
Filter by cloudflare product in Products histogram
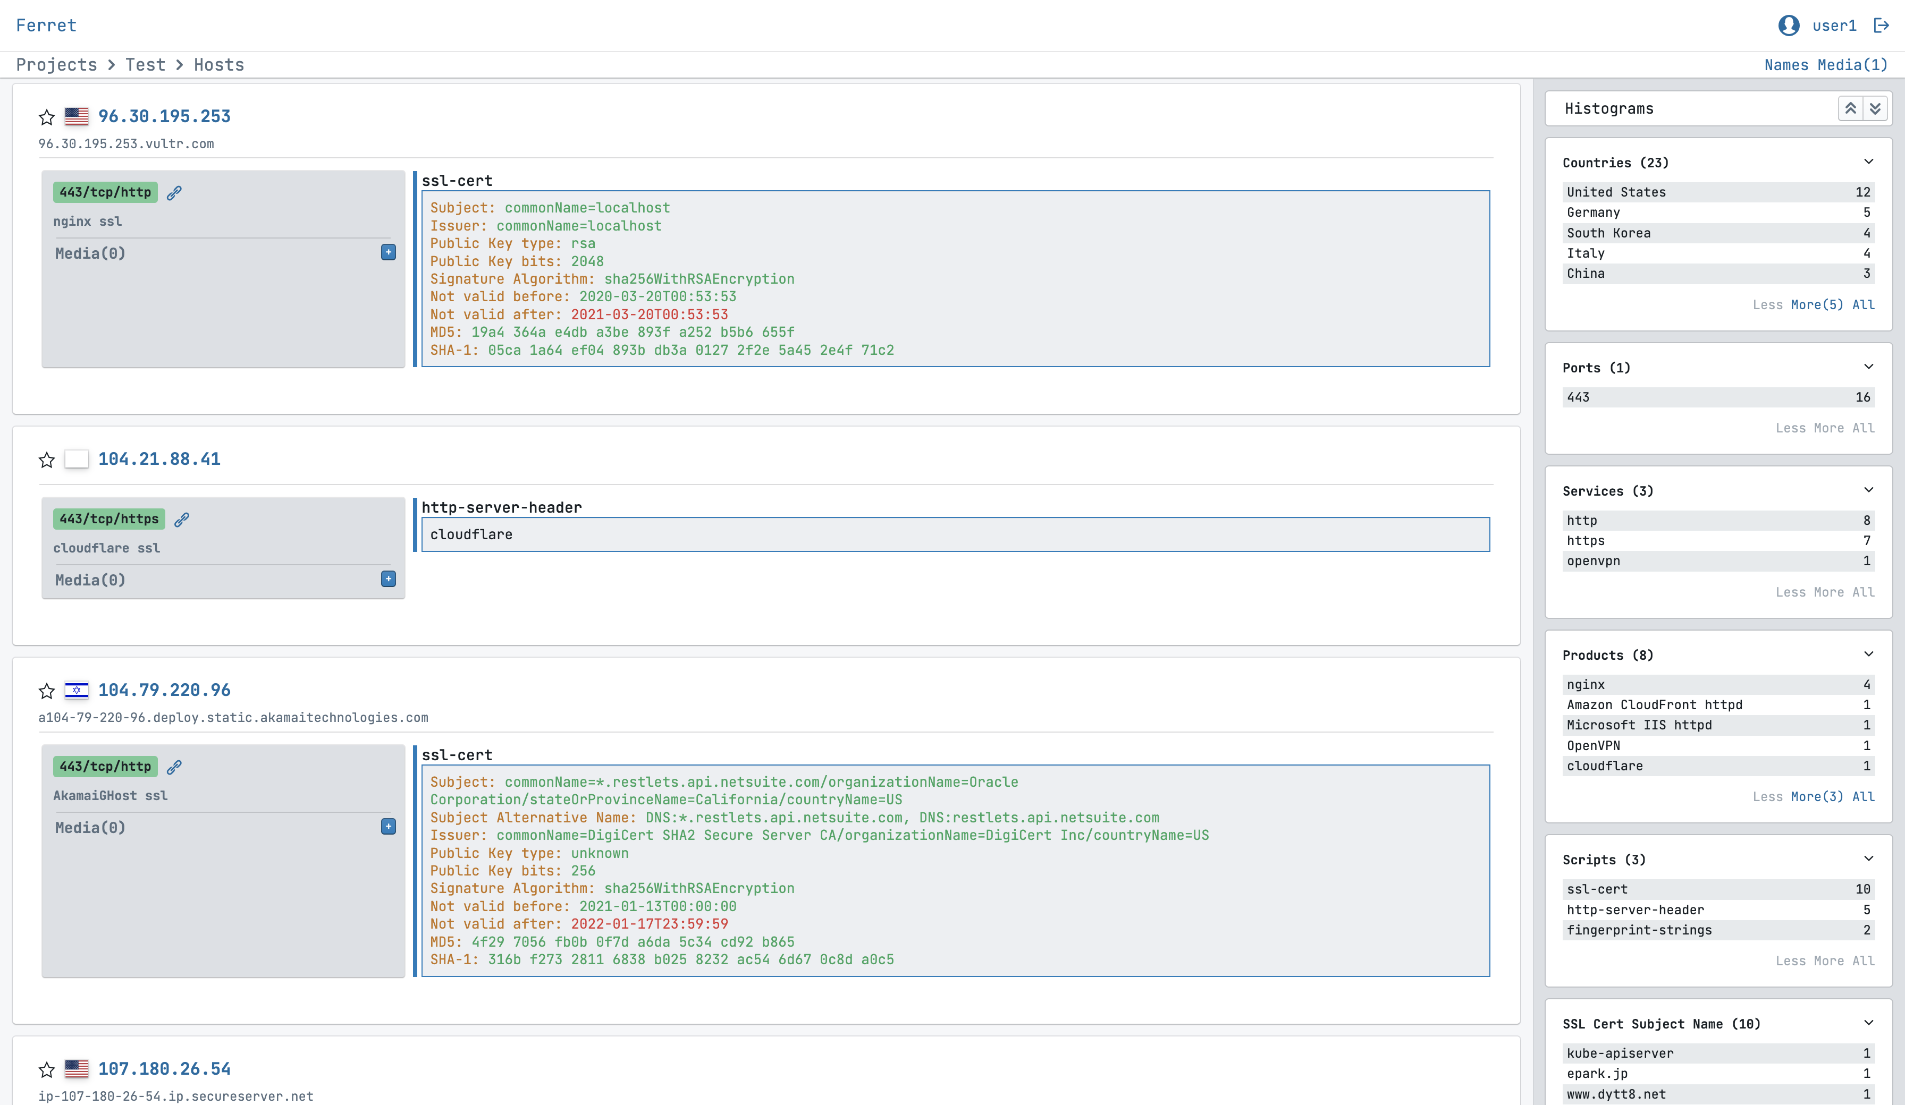1718,766
